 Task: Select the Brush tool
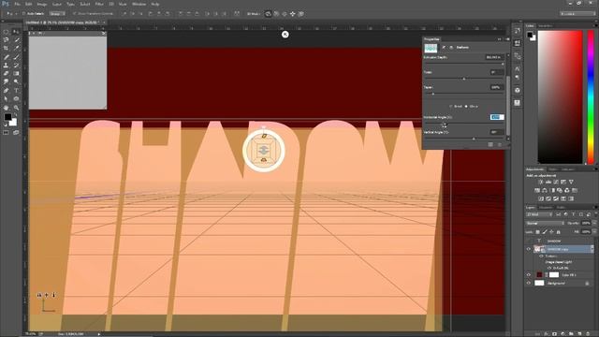tap(17, 57)
